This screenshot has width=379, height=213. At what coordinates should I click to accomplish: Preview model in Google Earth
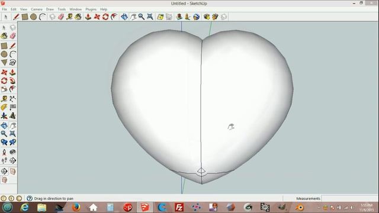tap(196, 17)
